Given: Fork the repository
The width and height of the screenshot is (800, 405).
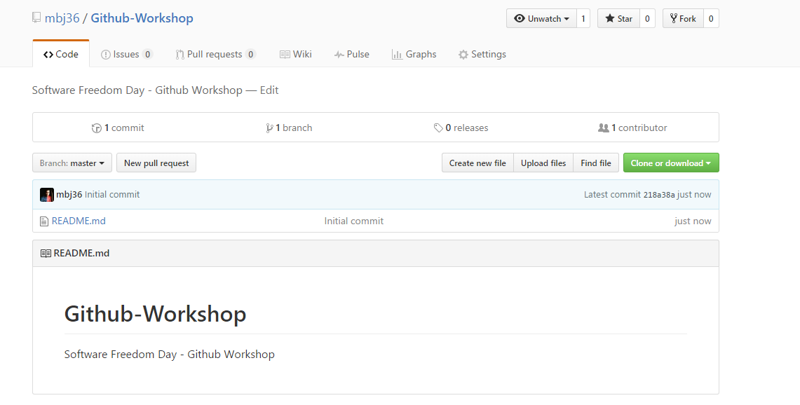Looking at the screenshot, I should click(x=683, y=18).
